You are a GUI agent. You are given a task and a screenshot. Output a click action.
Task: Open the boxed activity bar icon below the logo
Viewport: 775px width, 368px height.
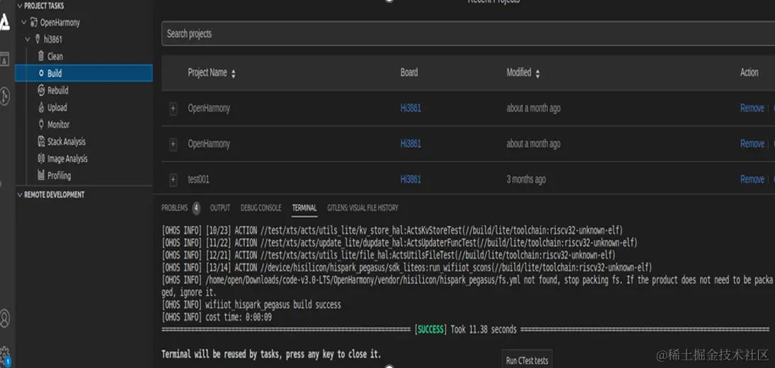4,59
